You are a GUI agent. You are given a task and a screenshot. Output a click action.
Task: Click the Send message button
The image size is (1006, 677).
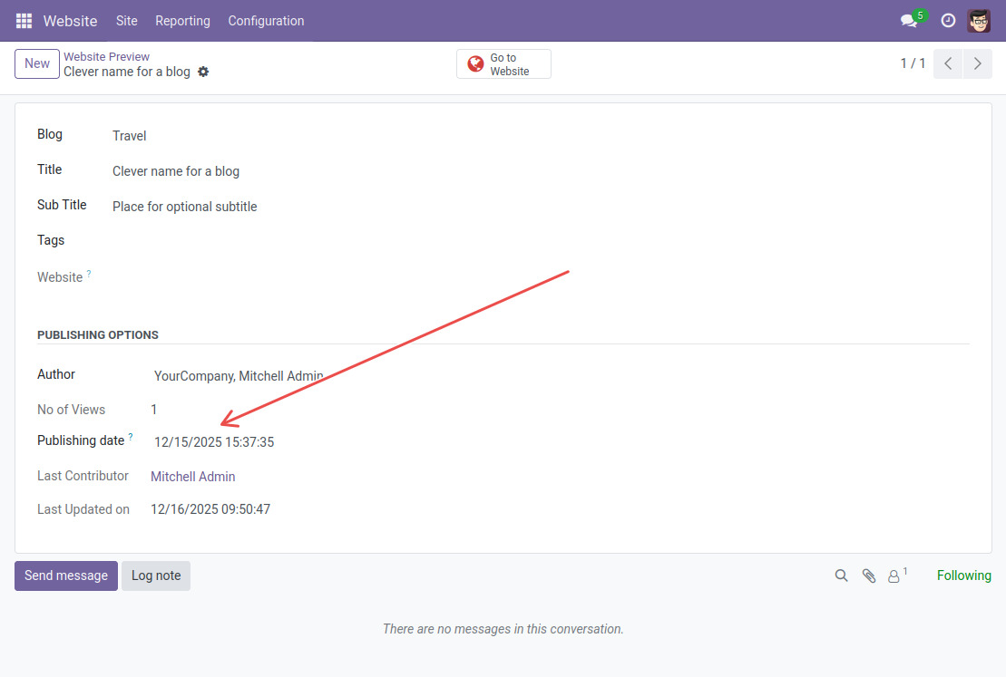[x=66, y=575]
